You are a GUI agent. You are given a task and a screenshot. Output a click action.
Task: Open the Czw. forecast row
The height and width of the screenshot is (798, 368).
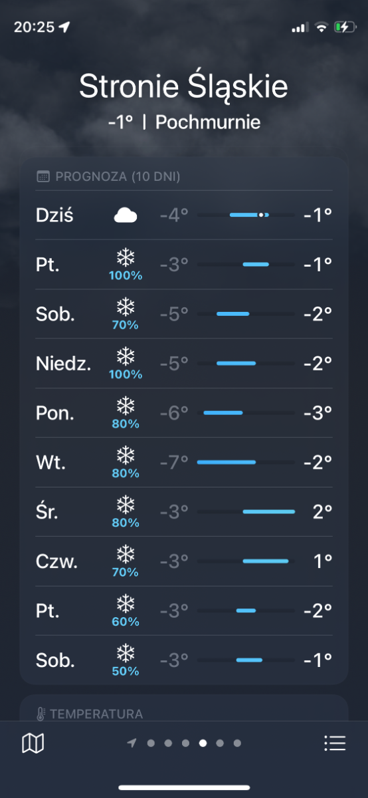pyautogui.click(x=184, y=561)
